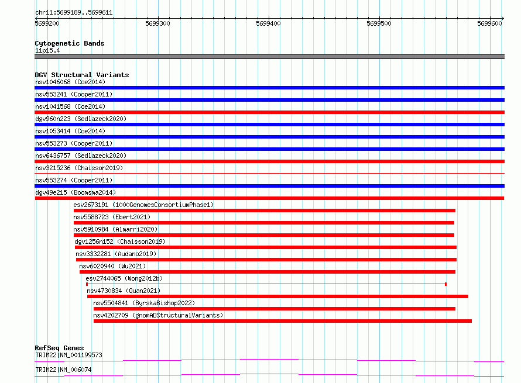Select the red bar under nsv5504841 (ByrskaBishop2022)
Screen dimensions: 521x383
[275, 309]
